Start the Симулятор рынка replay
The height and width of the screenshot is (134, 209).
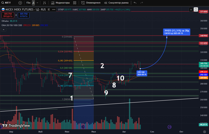tap(116, 3)
